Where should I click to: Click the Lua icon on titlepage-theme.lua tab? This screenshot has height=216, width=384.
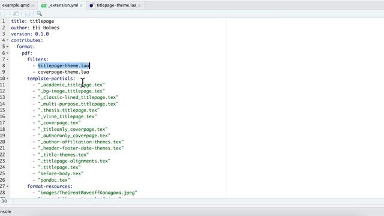click(92, 5)
